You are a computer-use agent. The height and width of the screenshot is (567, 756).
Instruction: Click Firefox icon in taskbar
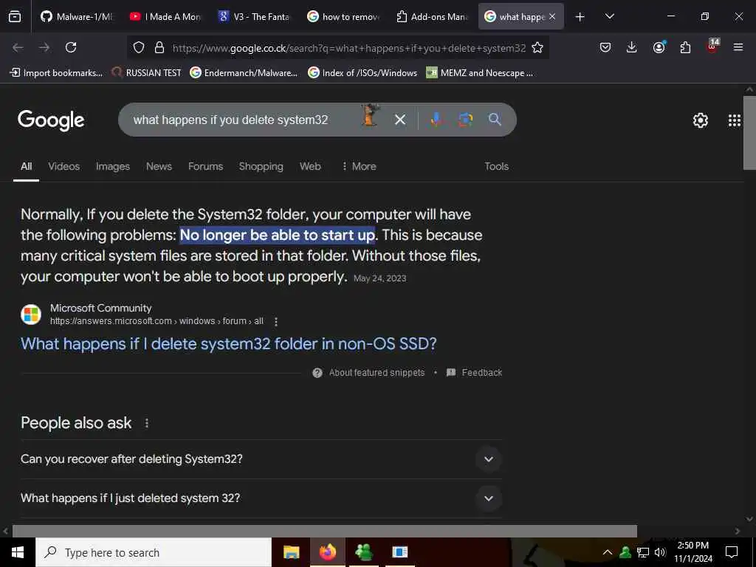(327, 552)
